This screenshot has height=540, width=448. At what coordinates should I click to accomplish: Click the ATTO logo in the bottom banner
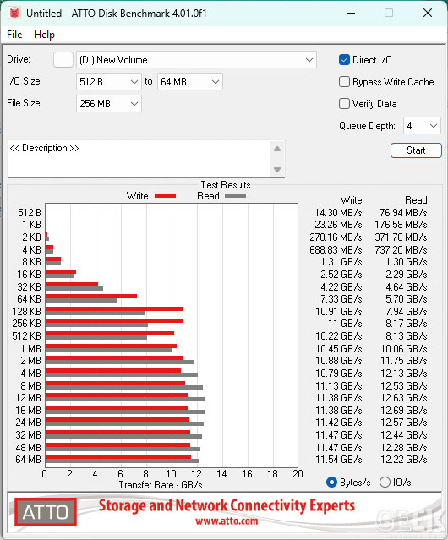tap(46, 512)
